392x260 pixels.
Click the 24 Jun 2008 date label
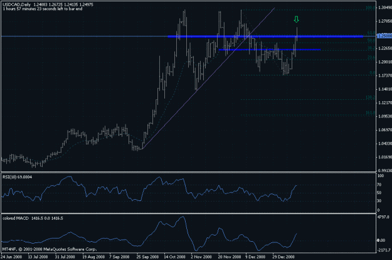(11, 257)
